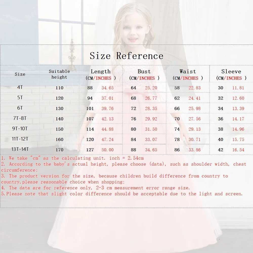Viewport: 253px width, 253px height.
Task: Select the Waist column header
Action: (x=188, y=74)
